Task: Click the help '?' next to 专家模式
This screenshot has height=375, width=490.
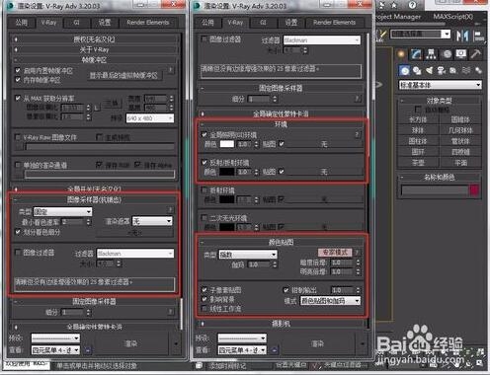Action: tap(357, 253)
